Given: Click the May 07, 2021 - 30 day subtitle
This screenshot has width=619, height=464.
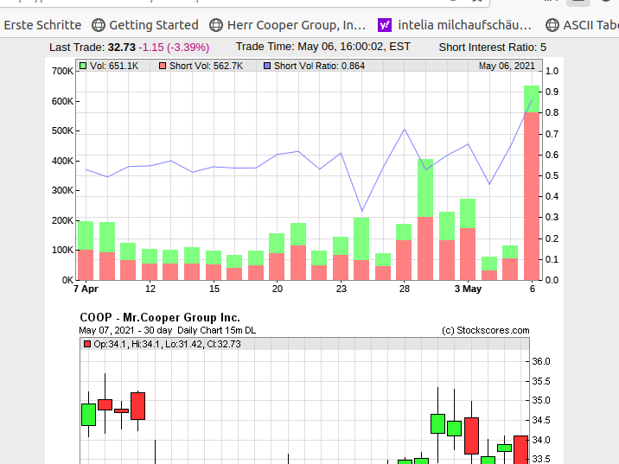Looking at the screenshot, I should click(x=168, y=330).
